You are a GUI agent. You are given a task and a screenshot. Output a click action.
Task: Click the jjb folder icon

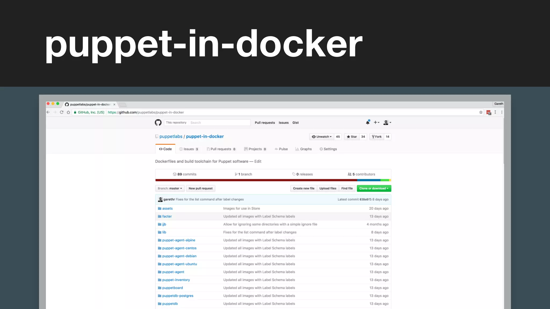coord(160,224)
